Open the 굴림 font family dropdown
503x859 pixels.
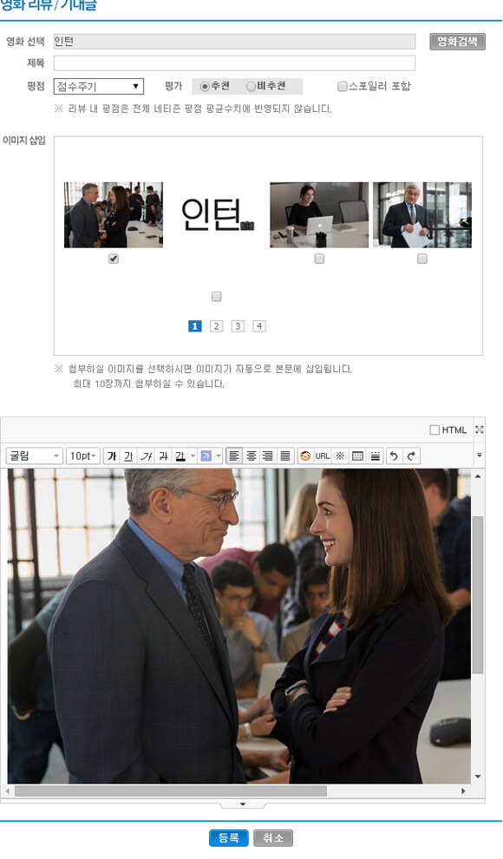34,456
